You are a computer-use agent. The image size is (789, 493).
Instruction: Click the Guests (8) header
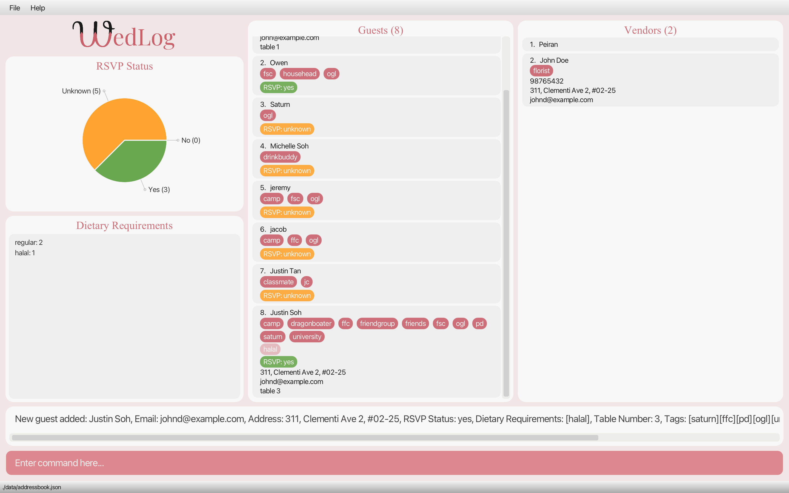(x=380, y=30)
